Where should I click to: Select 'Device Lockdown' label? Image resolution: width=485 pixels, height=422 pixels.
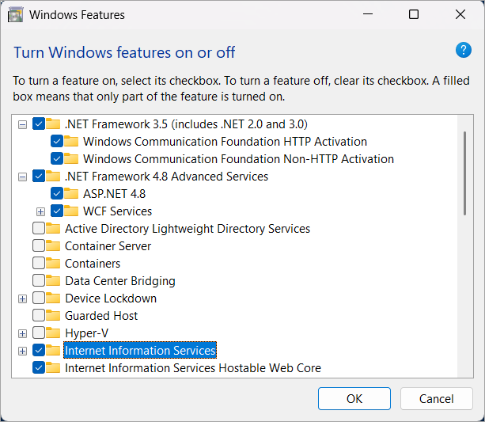tap(111, 298)
